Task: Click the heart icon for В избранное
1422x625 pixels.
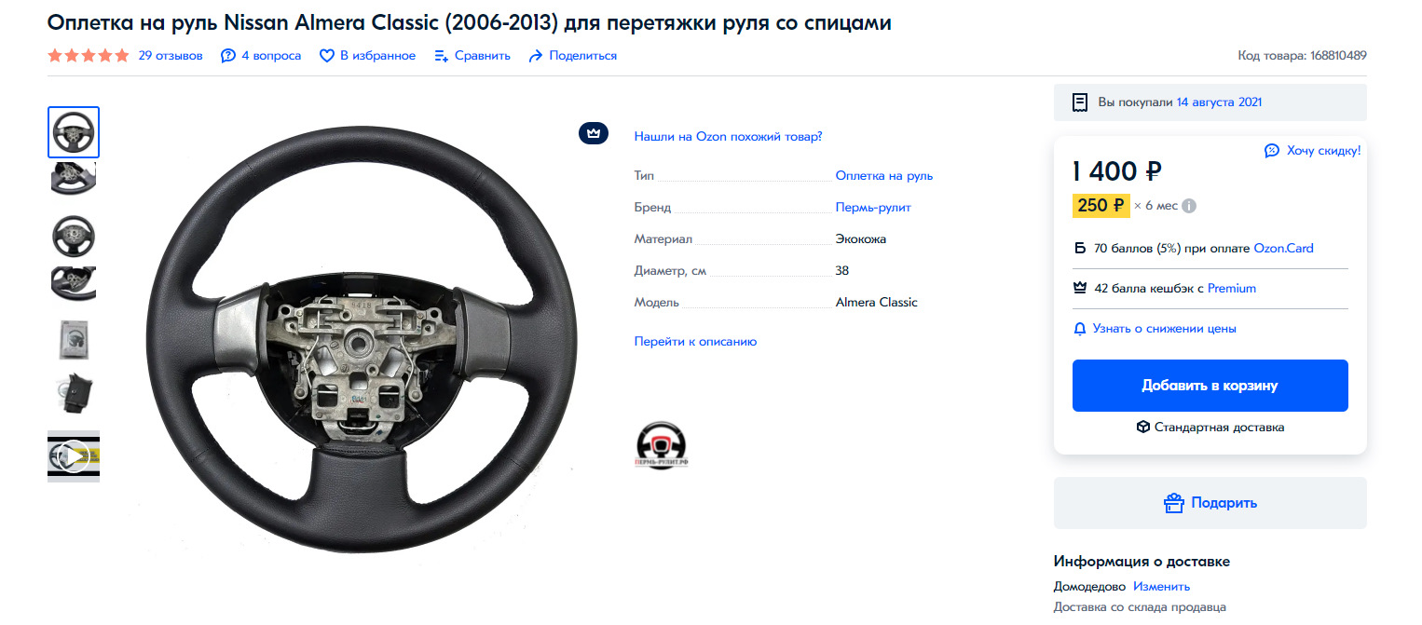Action: point(327,56)
